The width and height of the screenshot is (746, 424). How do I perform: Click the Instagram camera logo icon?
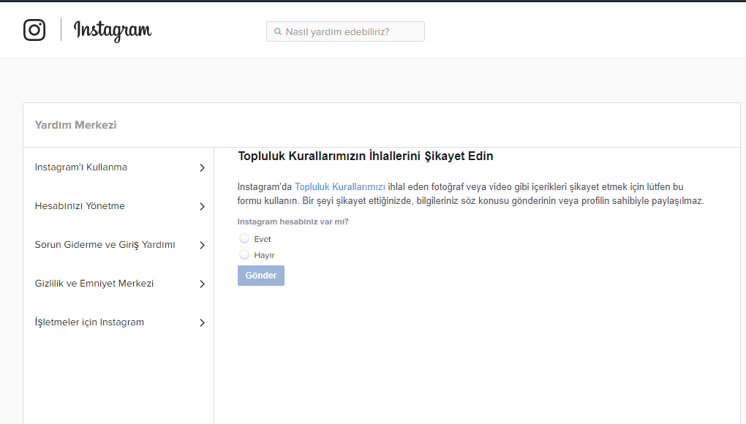pos(34,30)
